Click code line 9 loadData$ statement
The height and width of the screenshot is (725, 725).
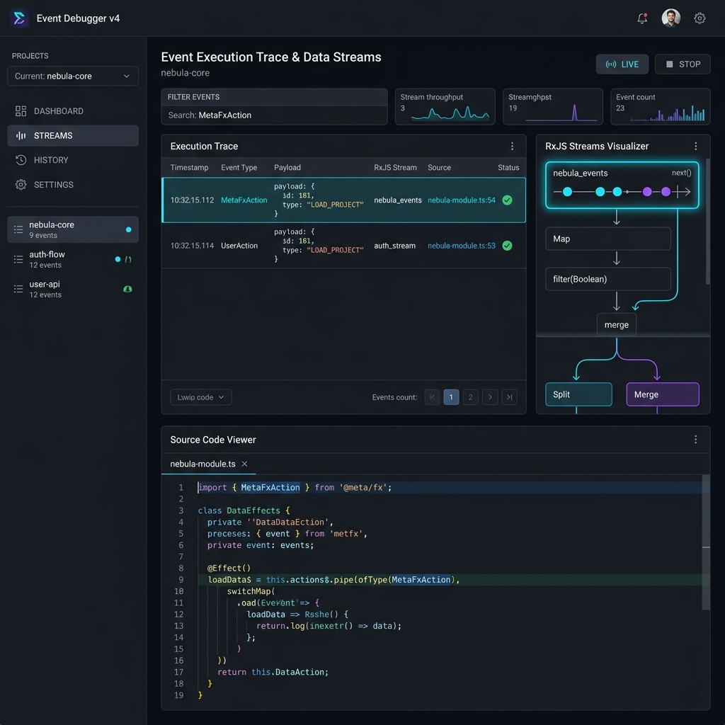[333, 580]
